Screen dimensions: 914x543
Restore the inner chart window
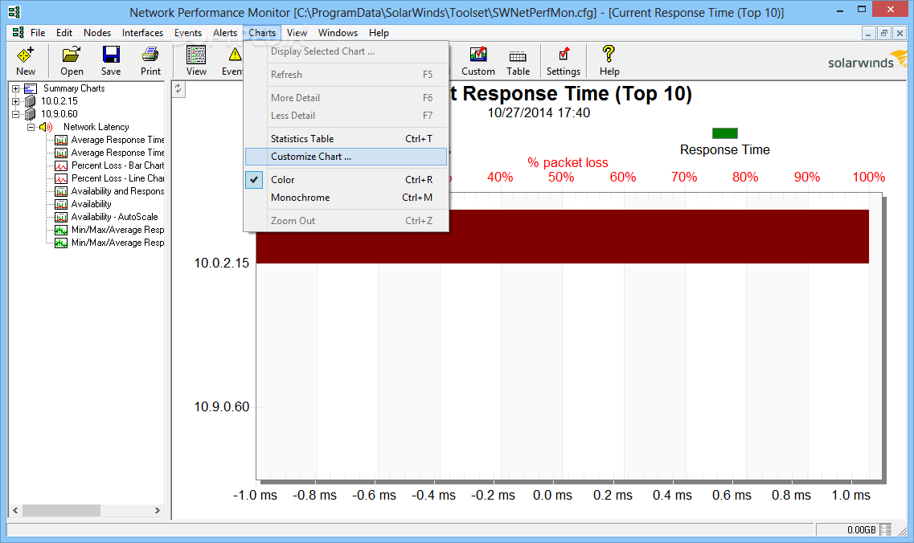tap(884, 33)
